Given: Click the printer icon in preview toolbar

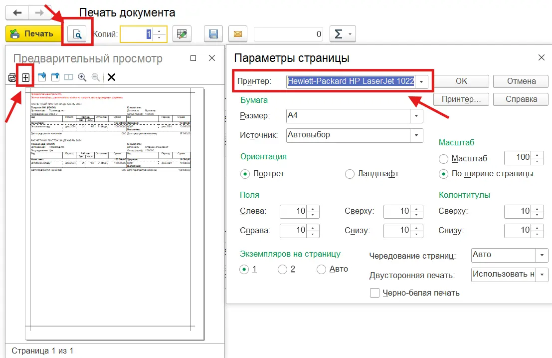Looking at the screenshot, I should click(x=11, y=77).
